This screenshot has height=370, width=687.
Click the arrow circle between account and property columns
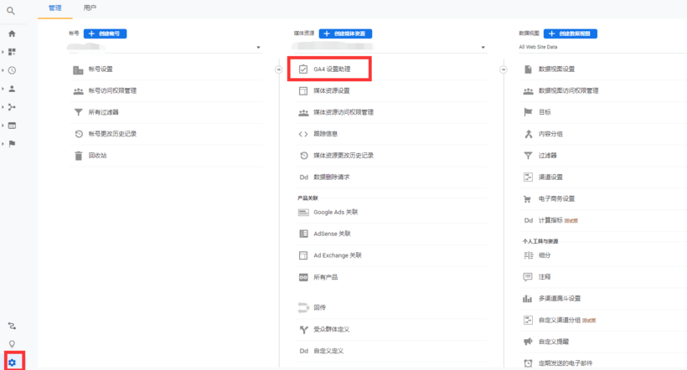coord(279,69)
